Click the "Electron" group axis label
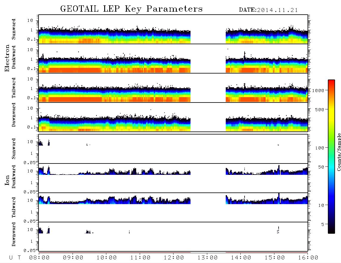Viewport: 341px width, 263px height. [7, 58]
